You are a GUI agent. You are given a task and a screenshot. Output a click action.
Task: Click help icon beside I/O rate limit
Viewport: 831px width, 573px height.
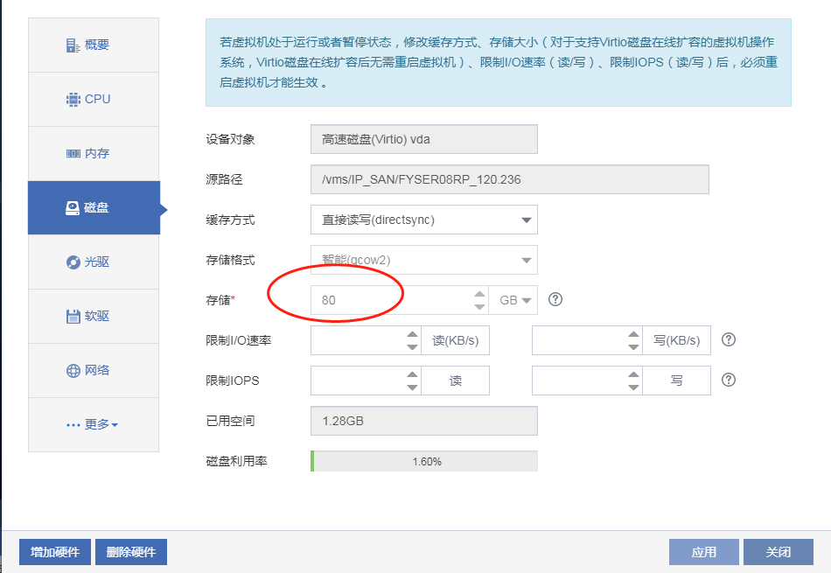click(x=728, y=340)
